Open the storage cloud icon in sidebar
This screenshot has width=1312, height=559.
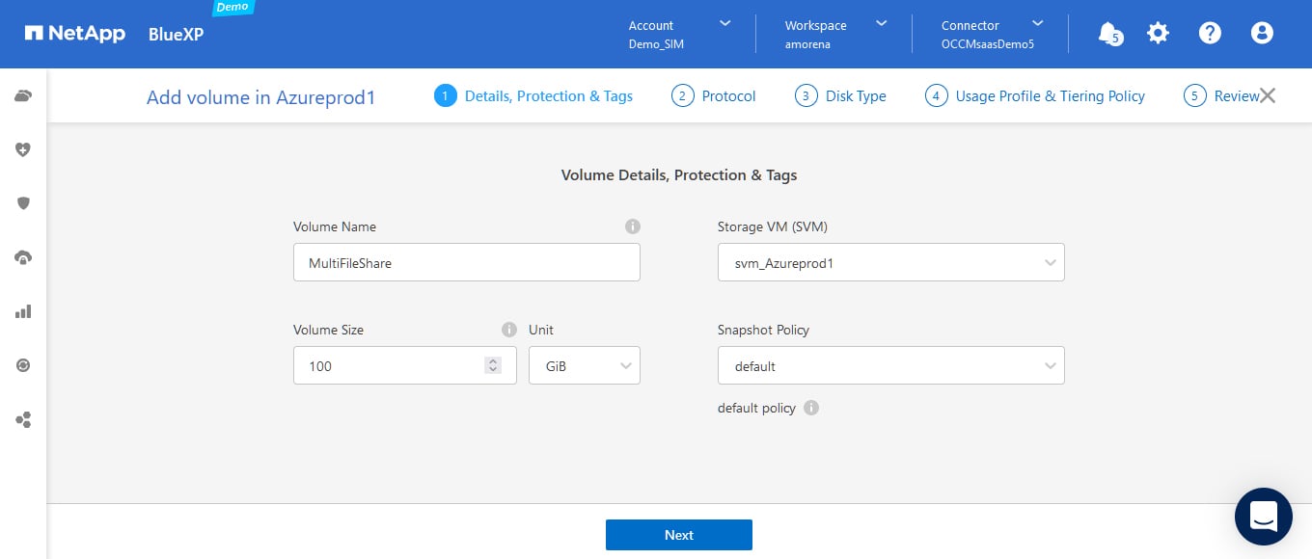pos(23,95)
